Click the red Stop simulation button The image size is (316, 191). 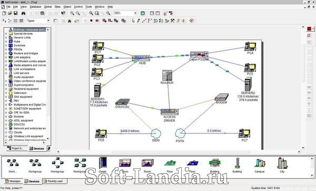pos(91,21)
